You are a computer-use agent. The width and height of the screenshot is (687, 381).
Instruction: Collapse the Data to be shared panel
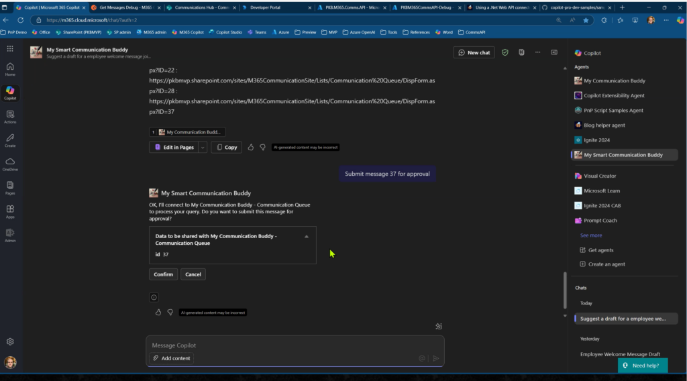tap(307, 236)
